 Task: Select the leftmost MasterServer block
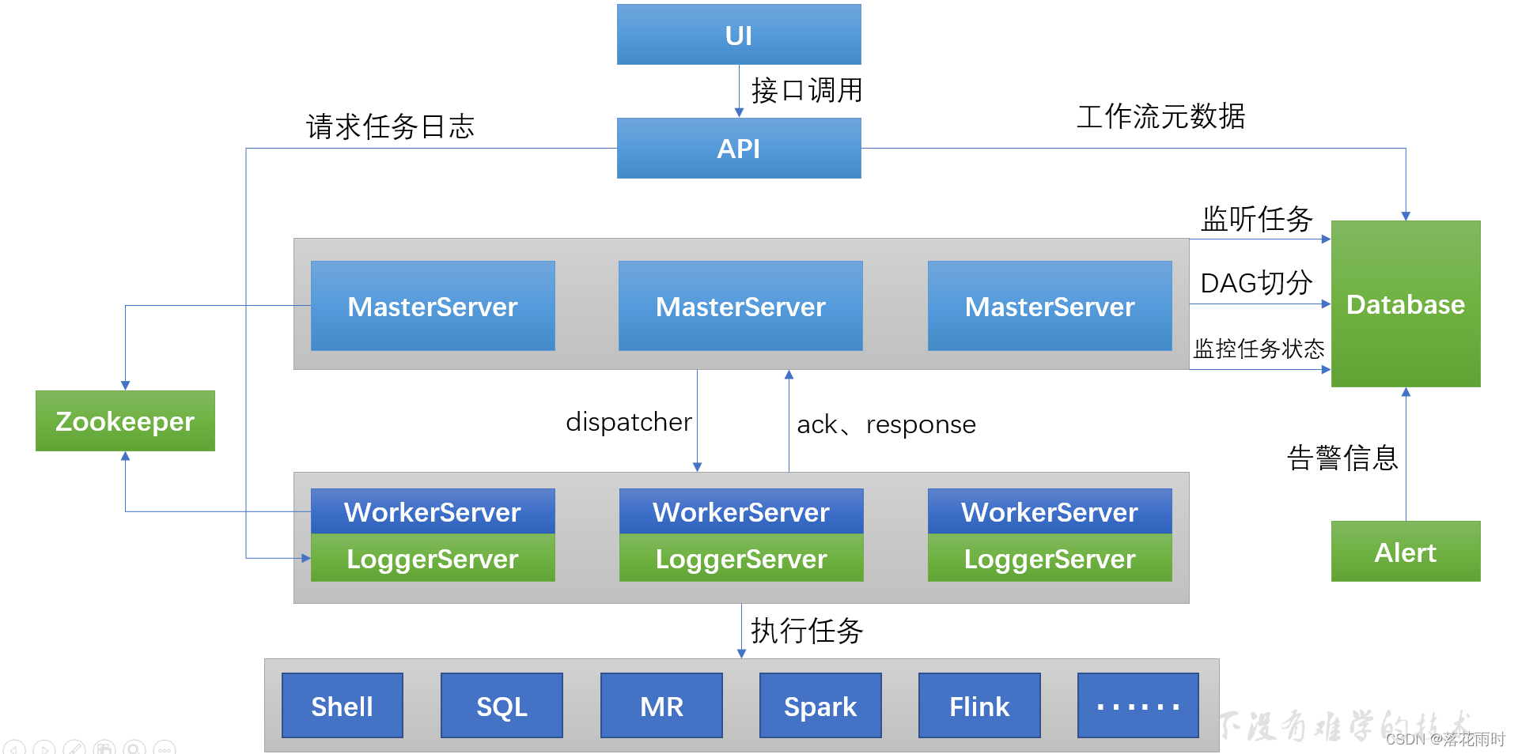(x=432, y=306)
